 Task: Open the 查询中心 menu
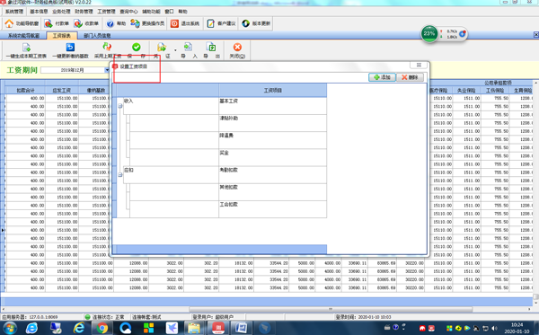128,12
